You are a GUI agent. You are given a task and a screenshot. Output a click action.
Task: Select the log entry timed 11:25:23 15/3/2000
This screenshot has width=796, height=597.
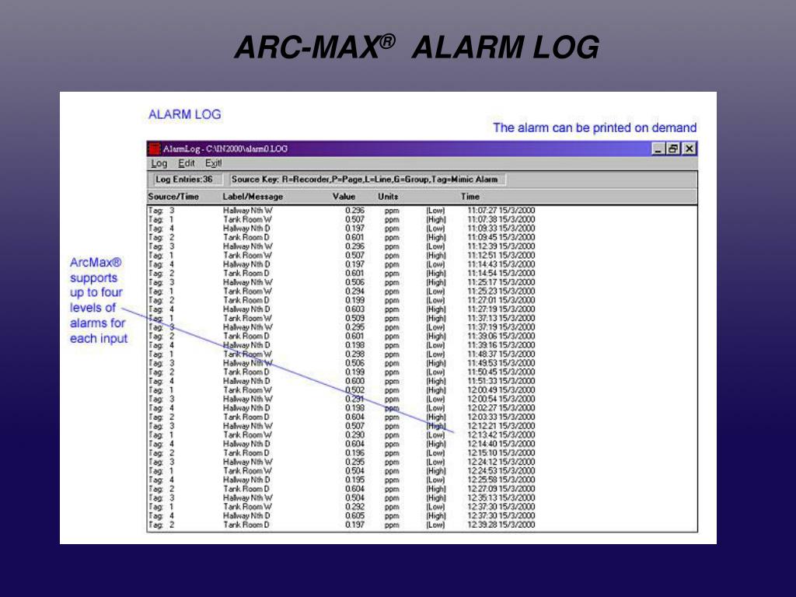tap(341, 292)
